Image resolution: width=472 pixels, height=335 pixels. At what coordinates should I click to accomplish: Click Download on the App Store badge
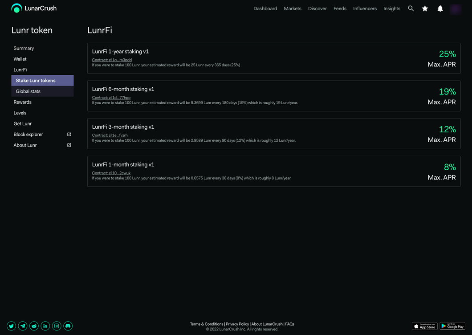(424, 326)
